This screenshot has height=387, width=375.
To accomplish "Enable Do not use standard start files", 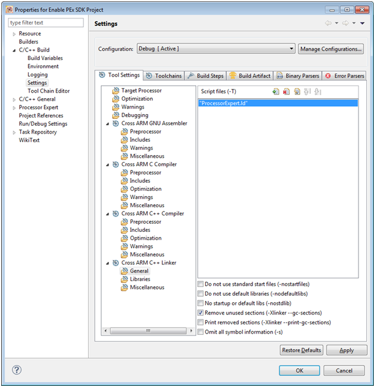I will (x=201, y=284).
